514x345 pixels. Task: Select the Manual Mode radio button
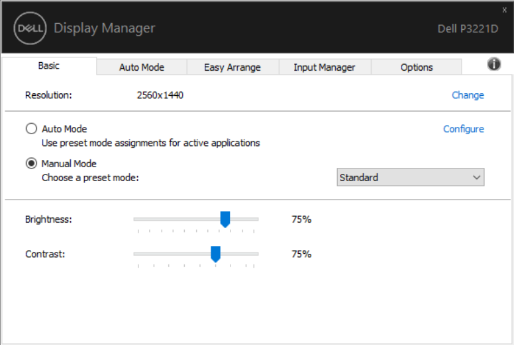tap(32, 163)
